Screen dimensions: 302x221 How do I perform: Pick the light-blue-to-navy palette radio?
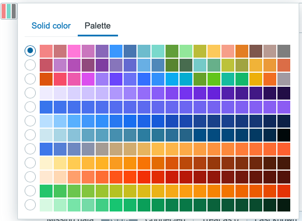click(x=30, y=121)
